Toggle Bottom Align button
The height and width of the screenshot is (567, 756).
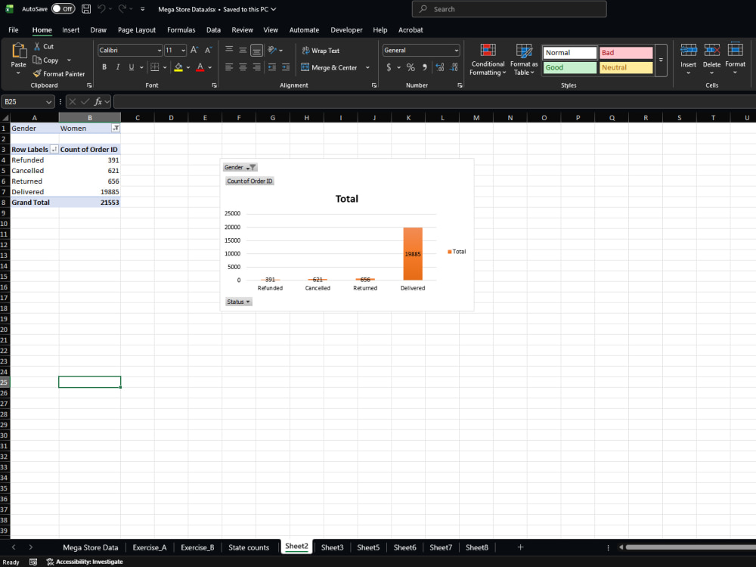tap(256, 50)
